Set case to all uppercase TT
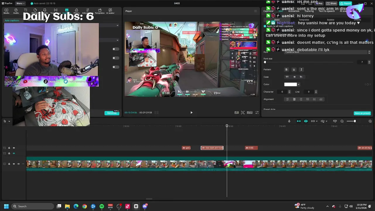375x211 pixels. pyautogui.click(x=287, y=77)
